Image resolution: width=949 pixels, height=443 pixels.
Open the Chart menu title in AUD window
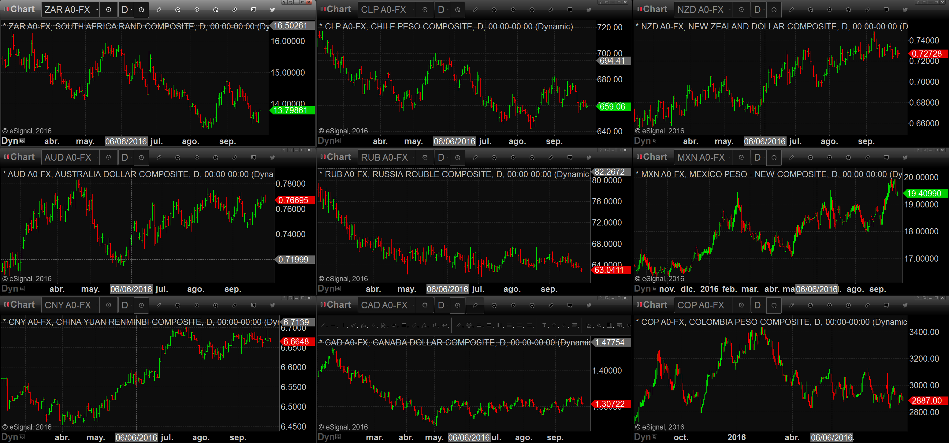click(22, 157)
